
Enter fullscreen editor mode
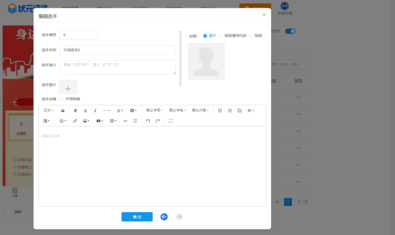point(171,121)
